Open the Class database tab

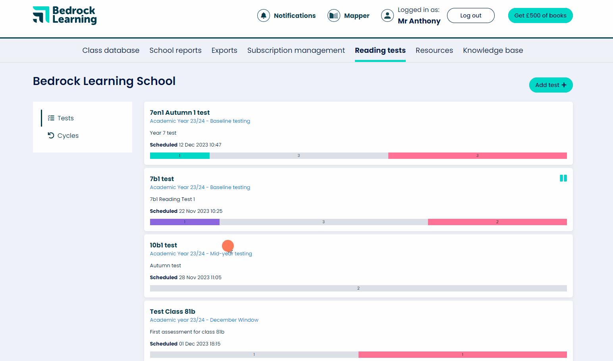pyautogui.click(x=111, y=50)
